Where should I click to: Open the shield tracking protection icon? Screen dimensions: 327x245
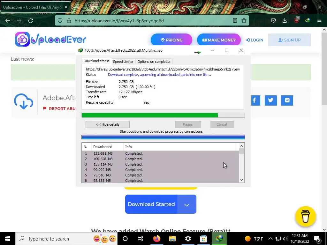[x=60, y=21]
